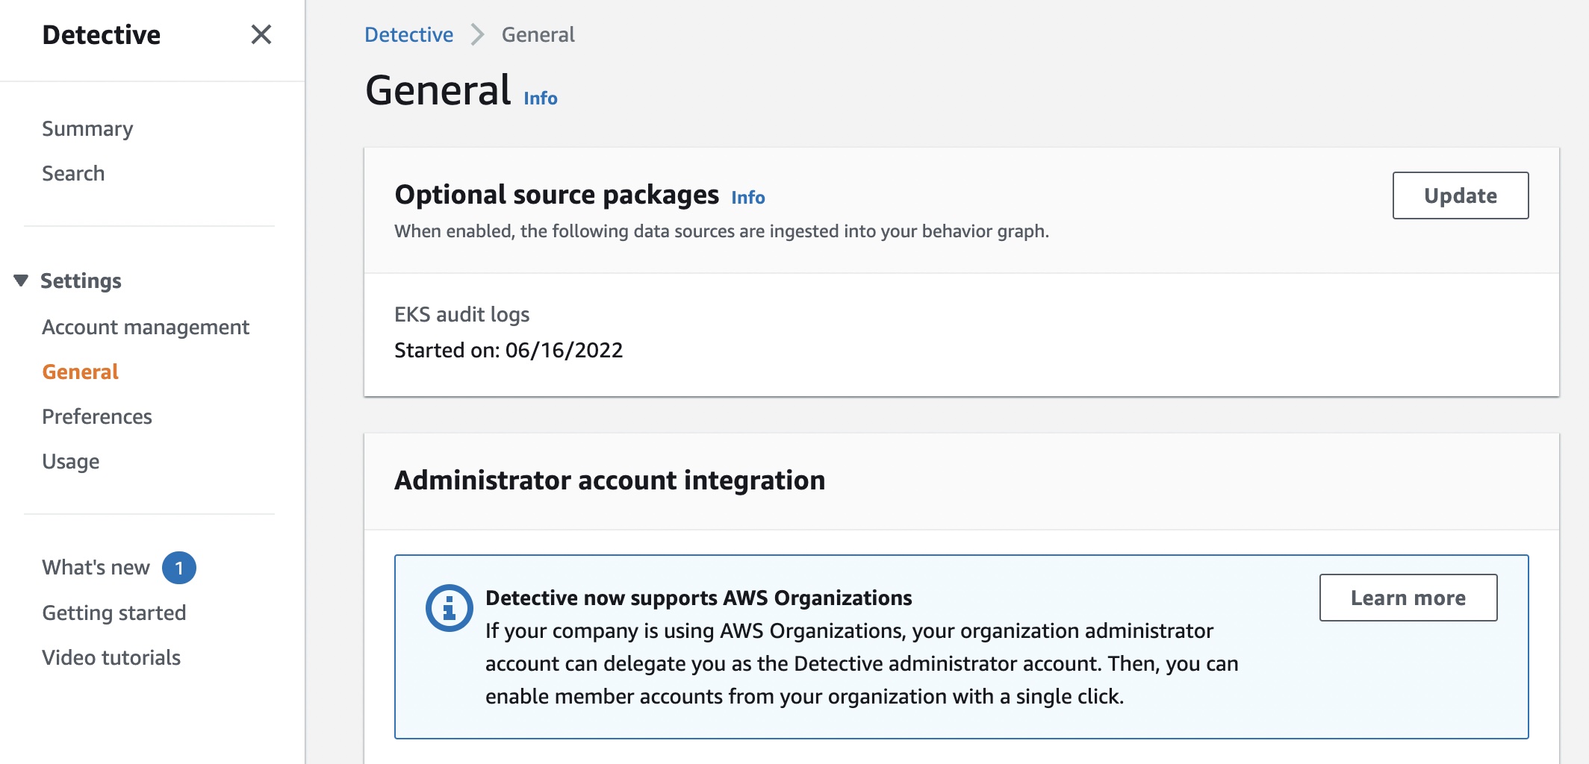Click the Learn more button
1589x764 pixels.
pos(1408,598)
